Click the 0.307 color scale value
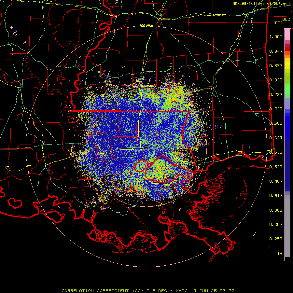293x293 pixels. [276, 225]
